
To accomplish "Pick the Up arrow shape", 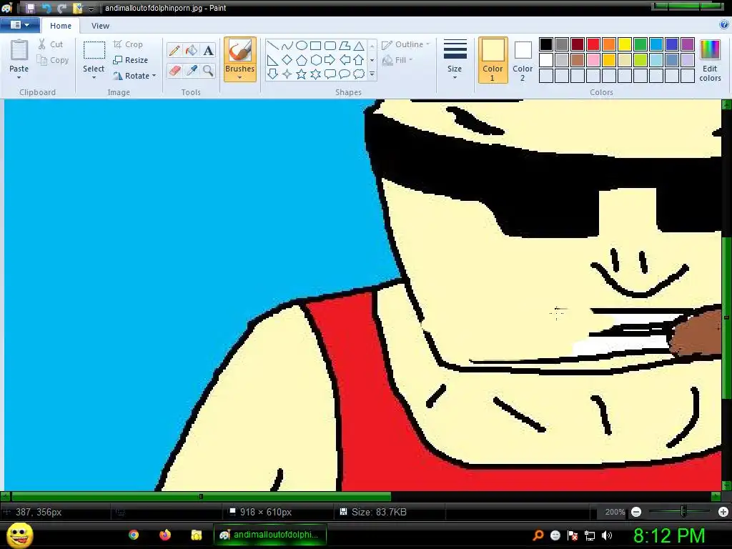I will [359, 60].
